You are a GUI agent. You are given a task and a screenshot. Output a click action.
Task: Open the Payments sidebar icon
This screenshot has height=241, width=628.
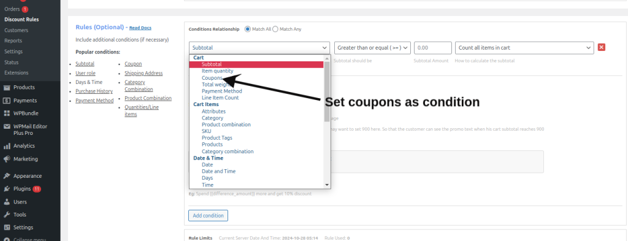[6, 101]
